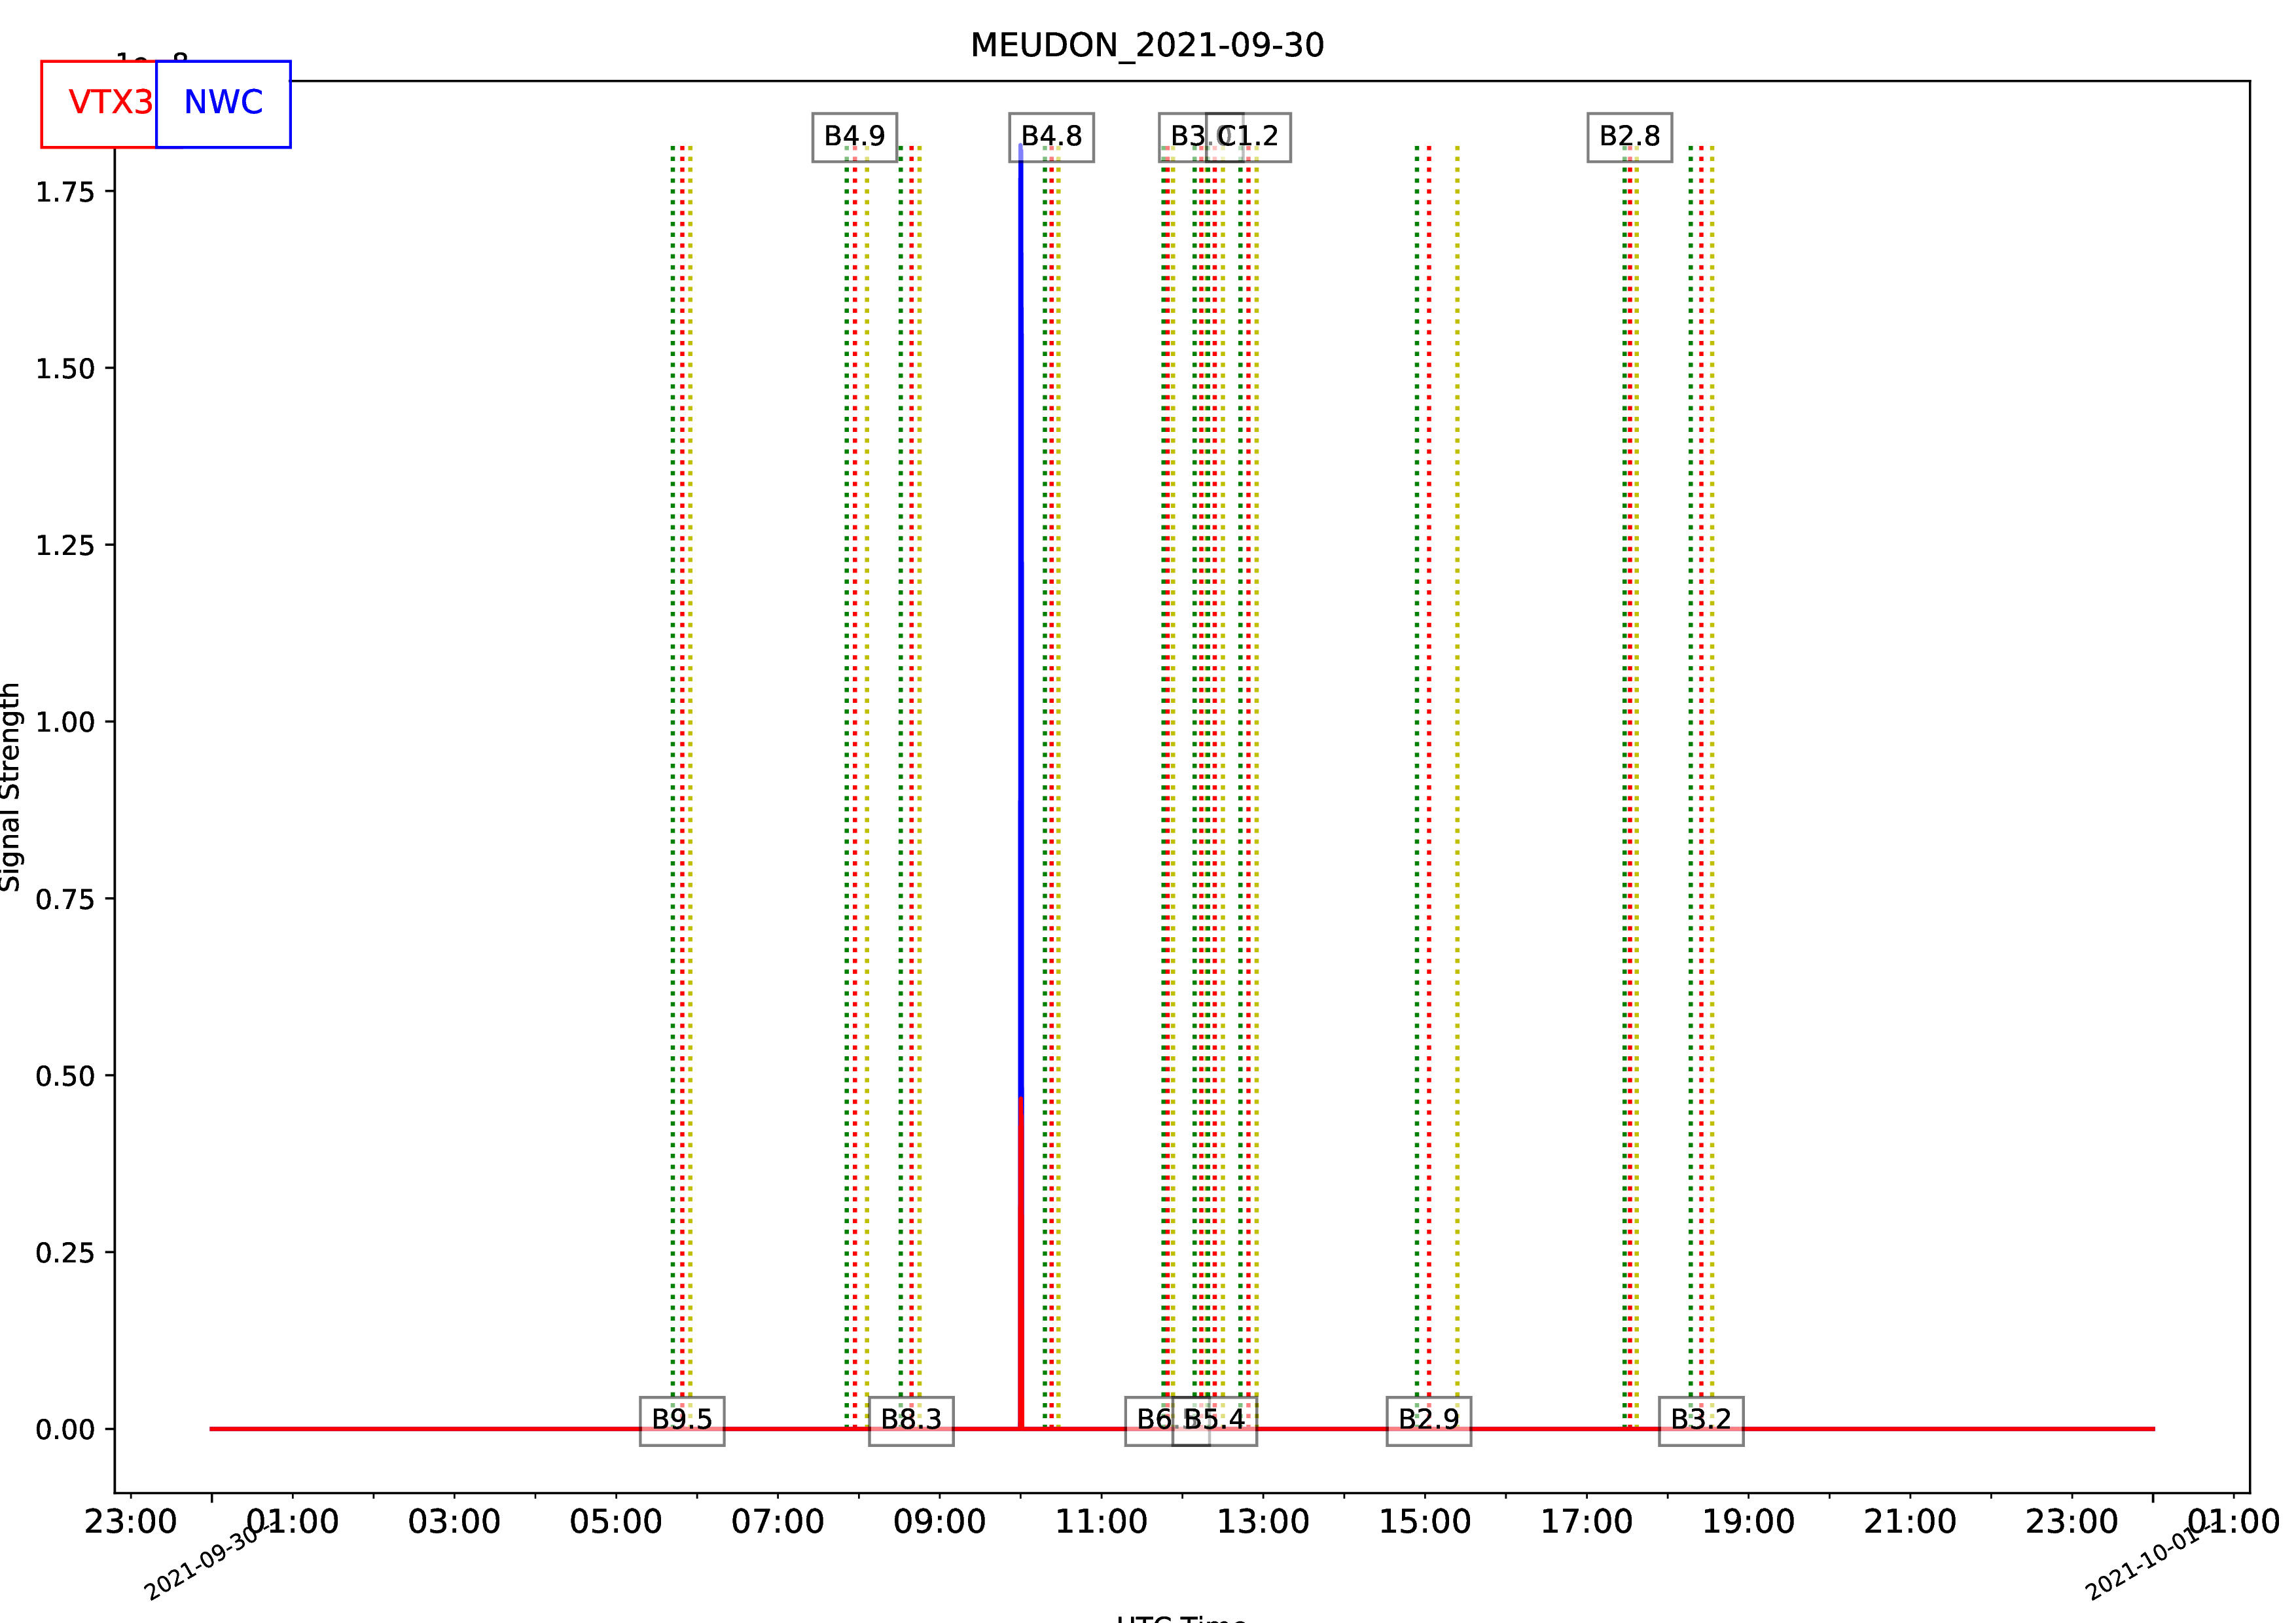
Task: Click the 11:00 x-axis tick label
Action: (1101, 1522)
